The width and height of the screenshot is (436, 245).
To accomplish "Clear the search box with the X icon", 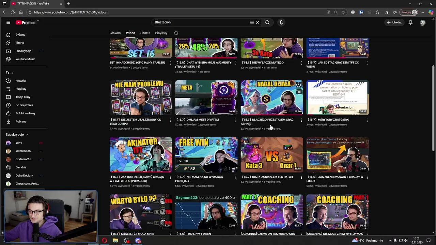I will 258,22.
